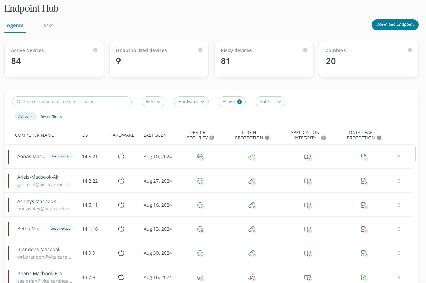The image size is (426, 283).
Task: Click the Login Protection column info icon
Action: (x=267, y=138)
